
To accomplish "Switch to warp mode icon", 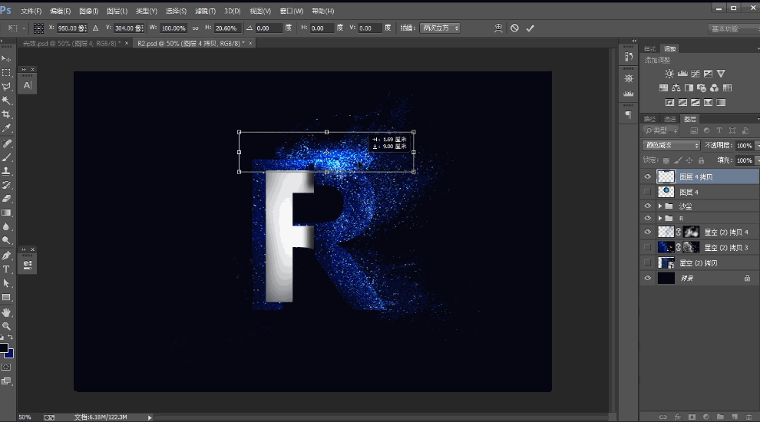I will click(498, 28).
